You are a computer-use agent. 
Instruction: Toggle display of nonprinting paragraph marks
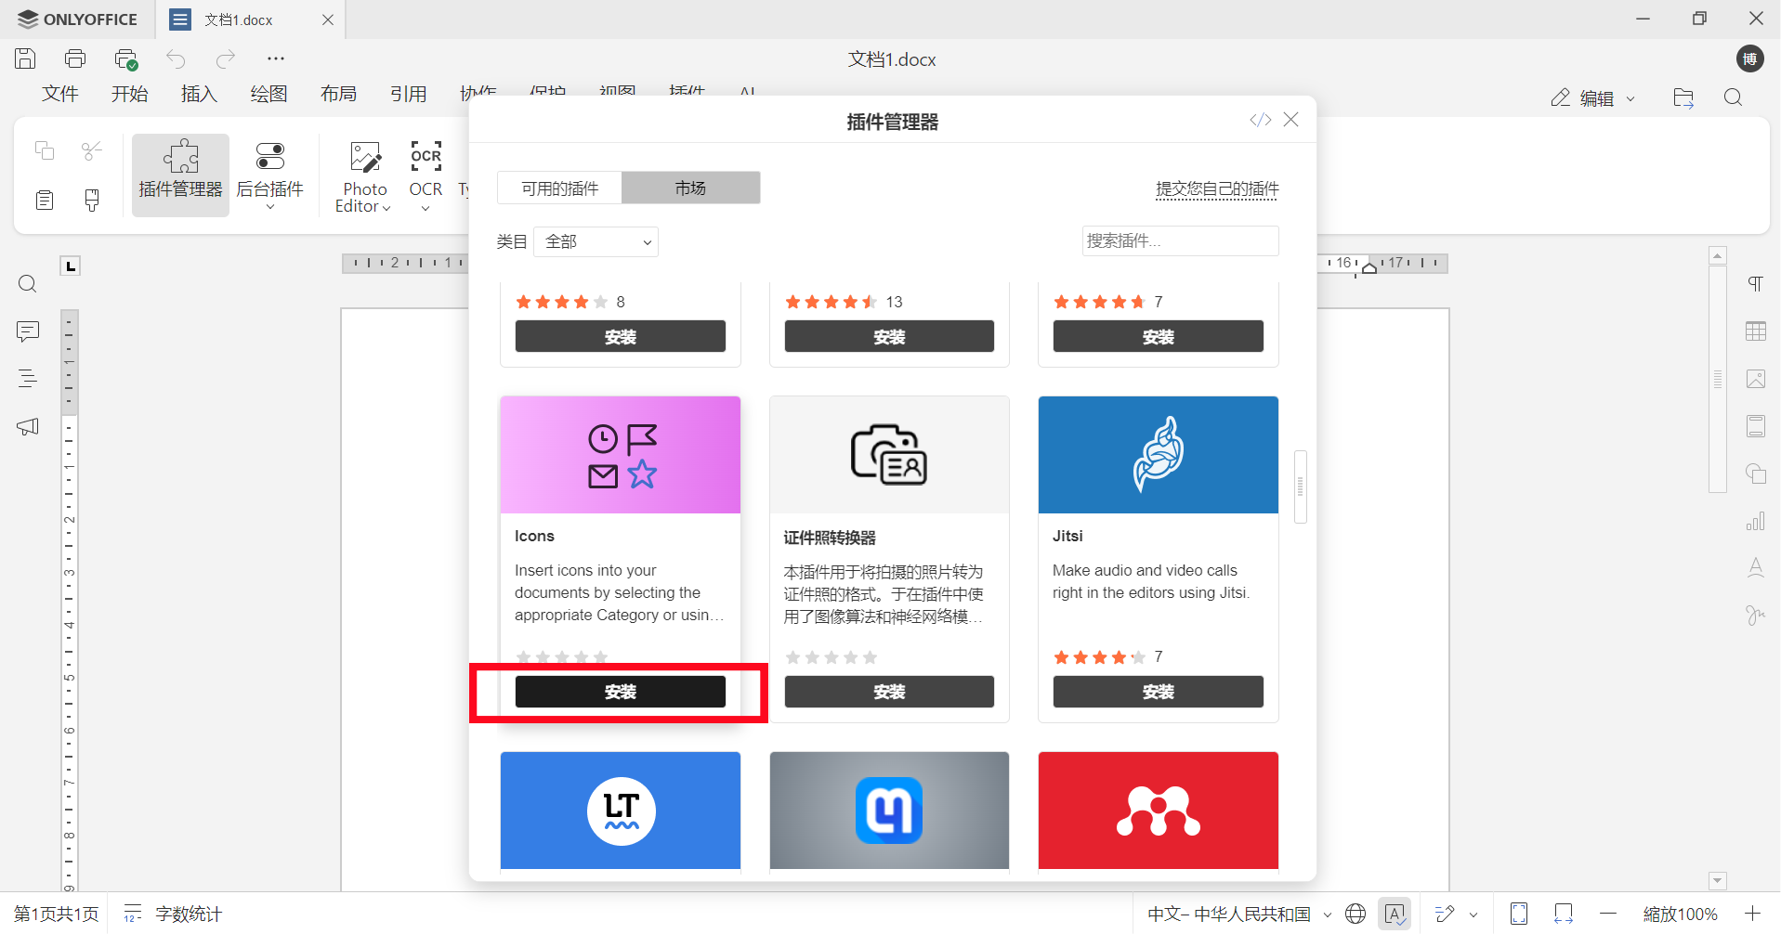[x=1756, y=284]
